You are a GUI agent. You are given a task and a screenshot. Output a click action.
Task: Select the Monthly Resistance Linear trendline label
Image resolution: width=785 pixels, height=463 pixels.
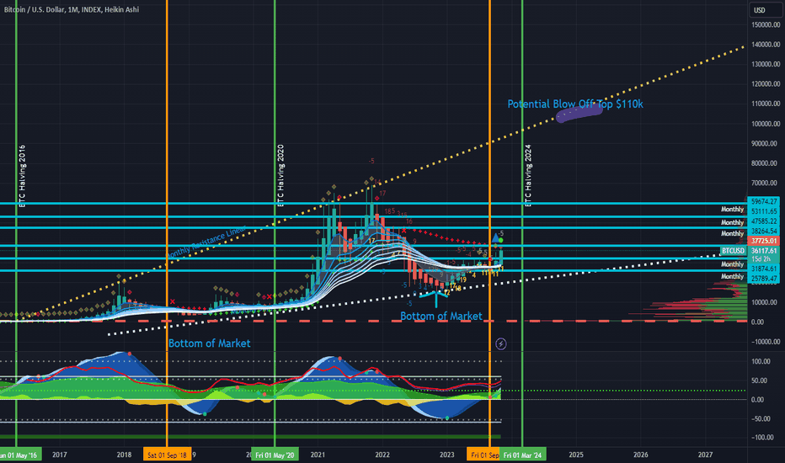pos(206,242)
